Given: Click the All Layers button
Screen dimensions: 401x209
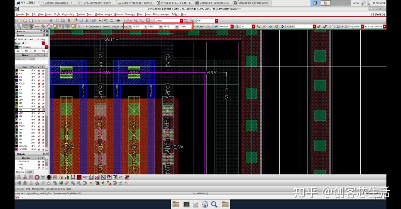Looking at the screenshot, I should (25, 59).
